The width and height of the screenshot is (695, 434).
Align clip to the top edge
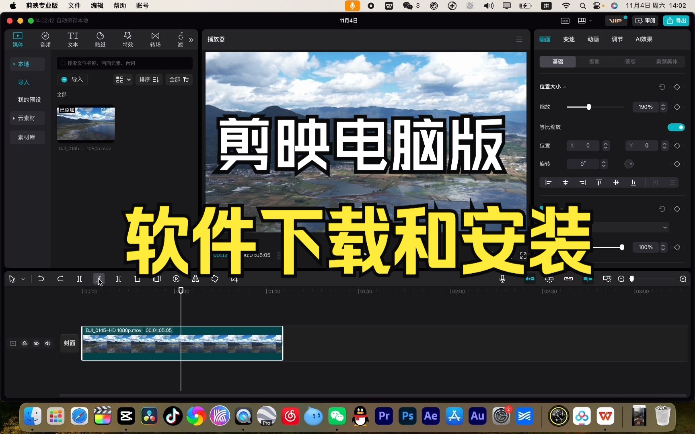[599, 182]
